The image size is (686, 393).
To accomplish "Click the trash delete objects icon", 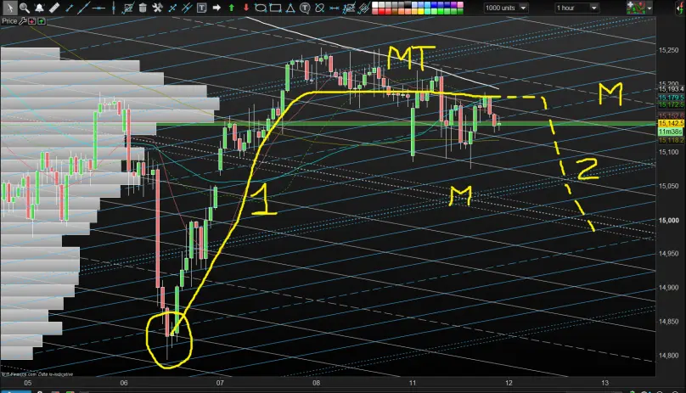I will (143, 8).
